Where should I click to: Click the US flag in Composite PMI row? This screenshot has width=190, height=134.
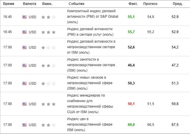(25, 17)
